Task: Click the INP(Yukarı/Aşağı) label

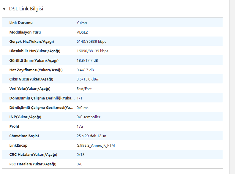Action: pyautogui.click(x=25, y=117)
